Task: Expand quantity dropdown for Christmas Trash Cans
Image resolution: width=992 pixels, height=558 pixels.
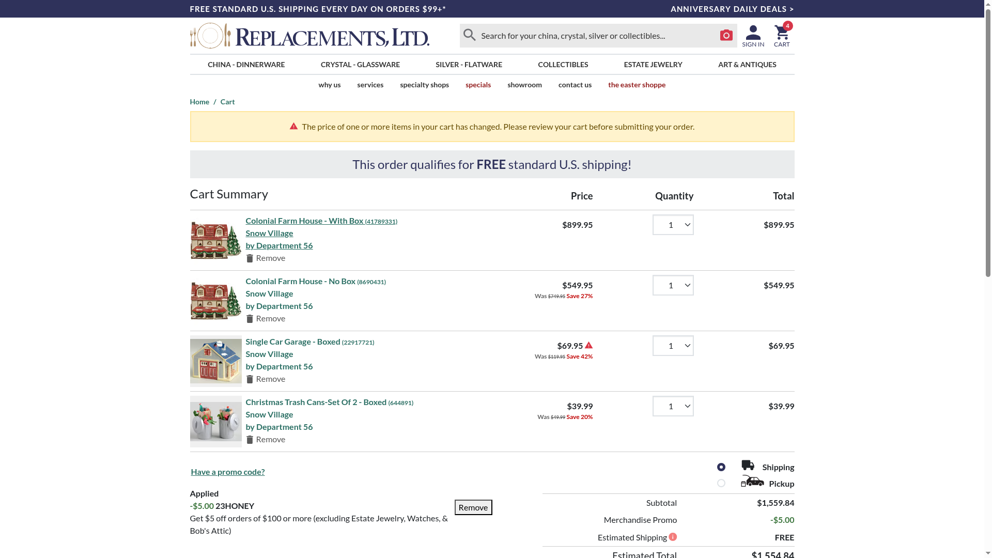Action: coord(673,406)
